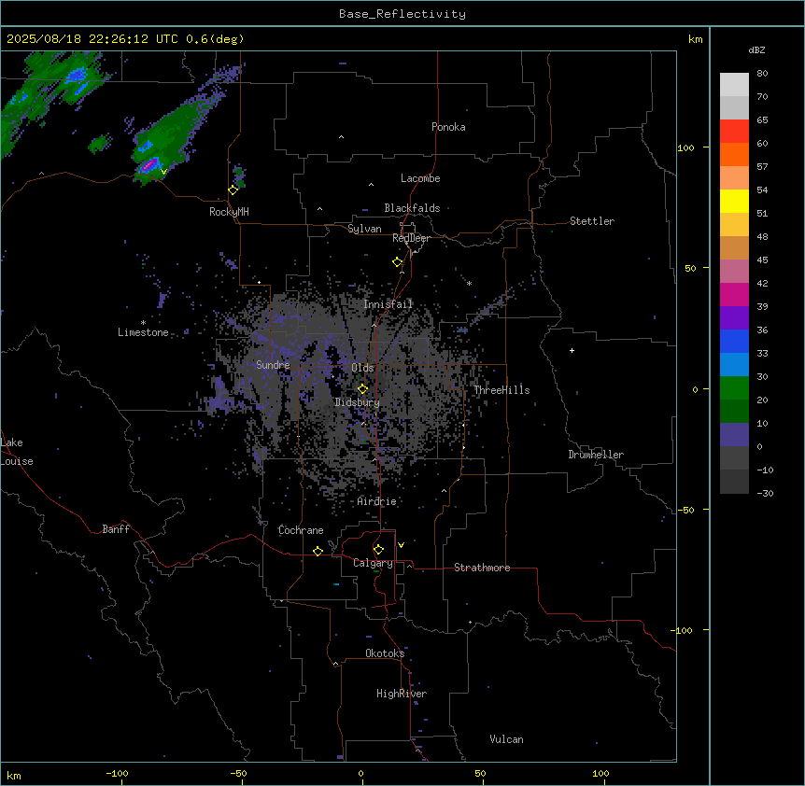Click the bright green 20-30 dBZ legend swatch

(x=734, y=388)
